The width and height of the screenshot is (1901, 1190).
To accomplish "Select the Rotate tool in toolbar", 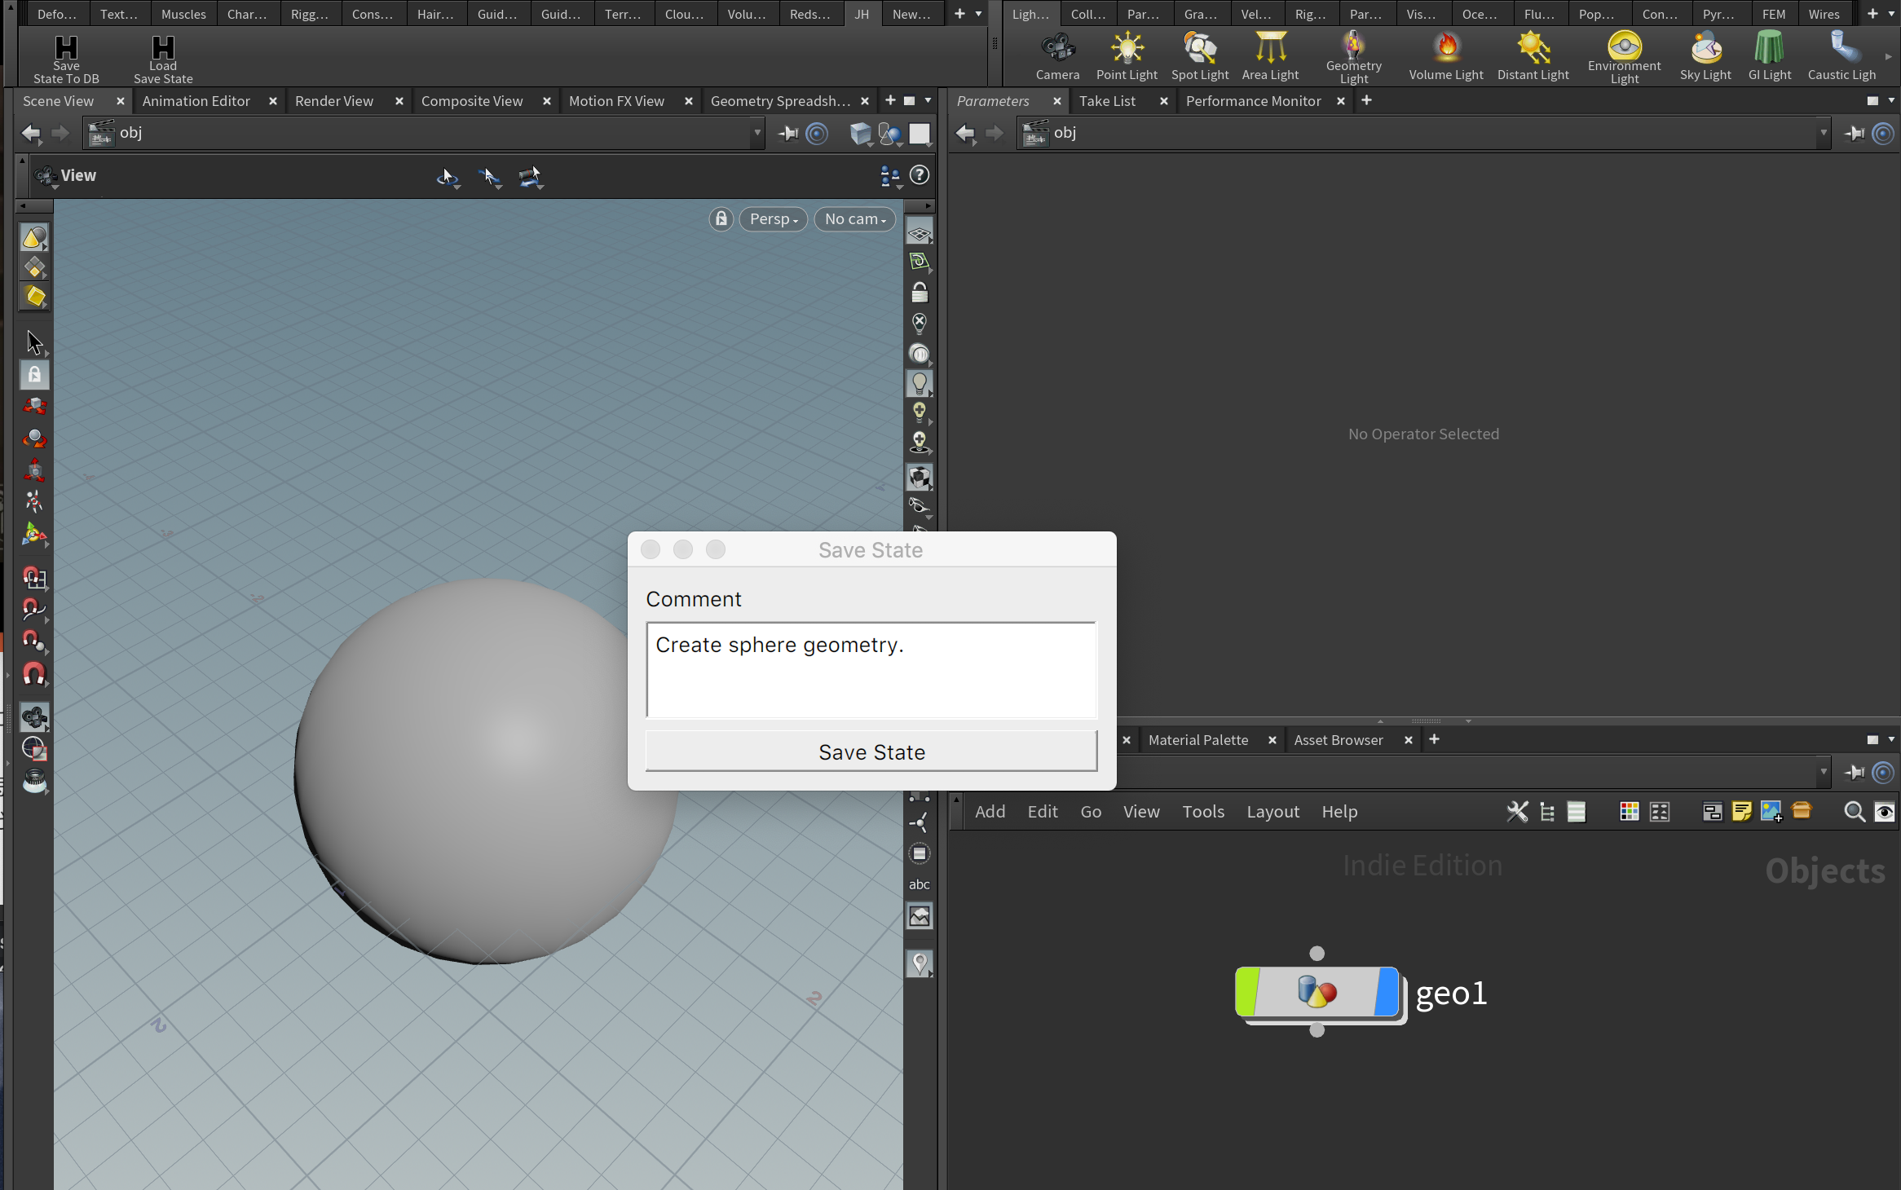I will click(x=33, y=439).
